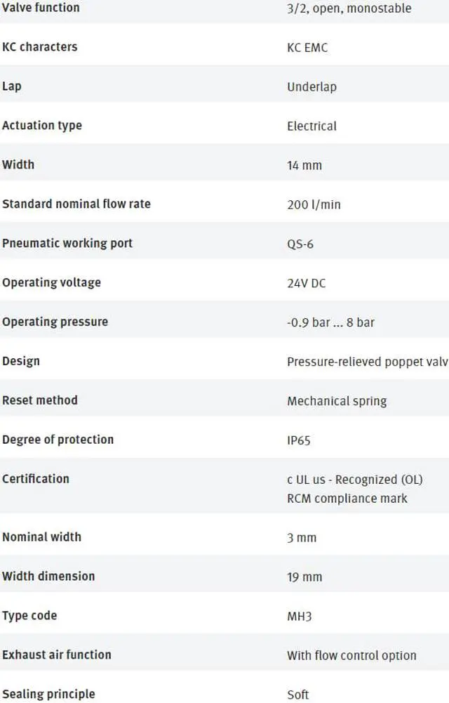The height and width of the screenshot is (703, 449).
Task: Select the 'Sealing principle' row label
Action: point(49,694)
